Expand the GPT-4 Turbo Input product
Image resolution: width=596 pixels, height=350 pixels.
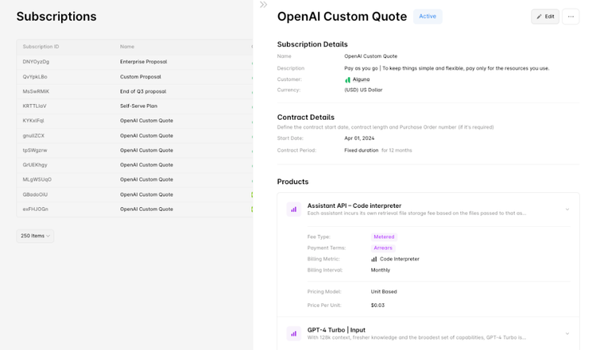pos(567,333)
